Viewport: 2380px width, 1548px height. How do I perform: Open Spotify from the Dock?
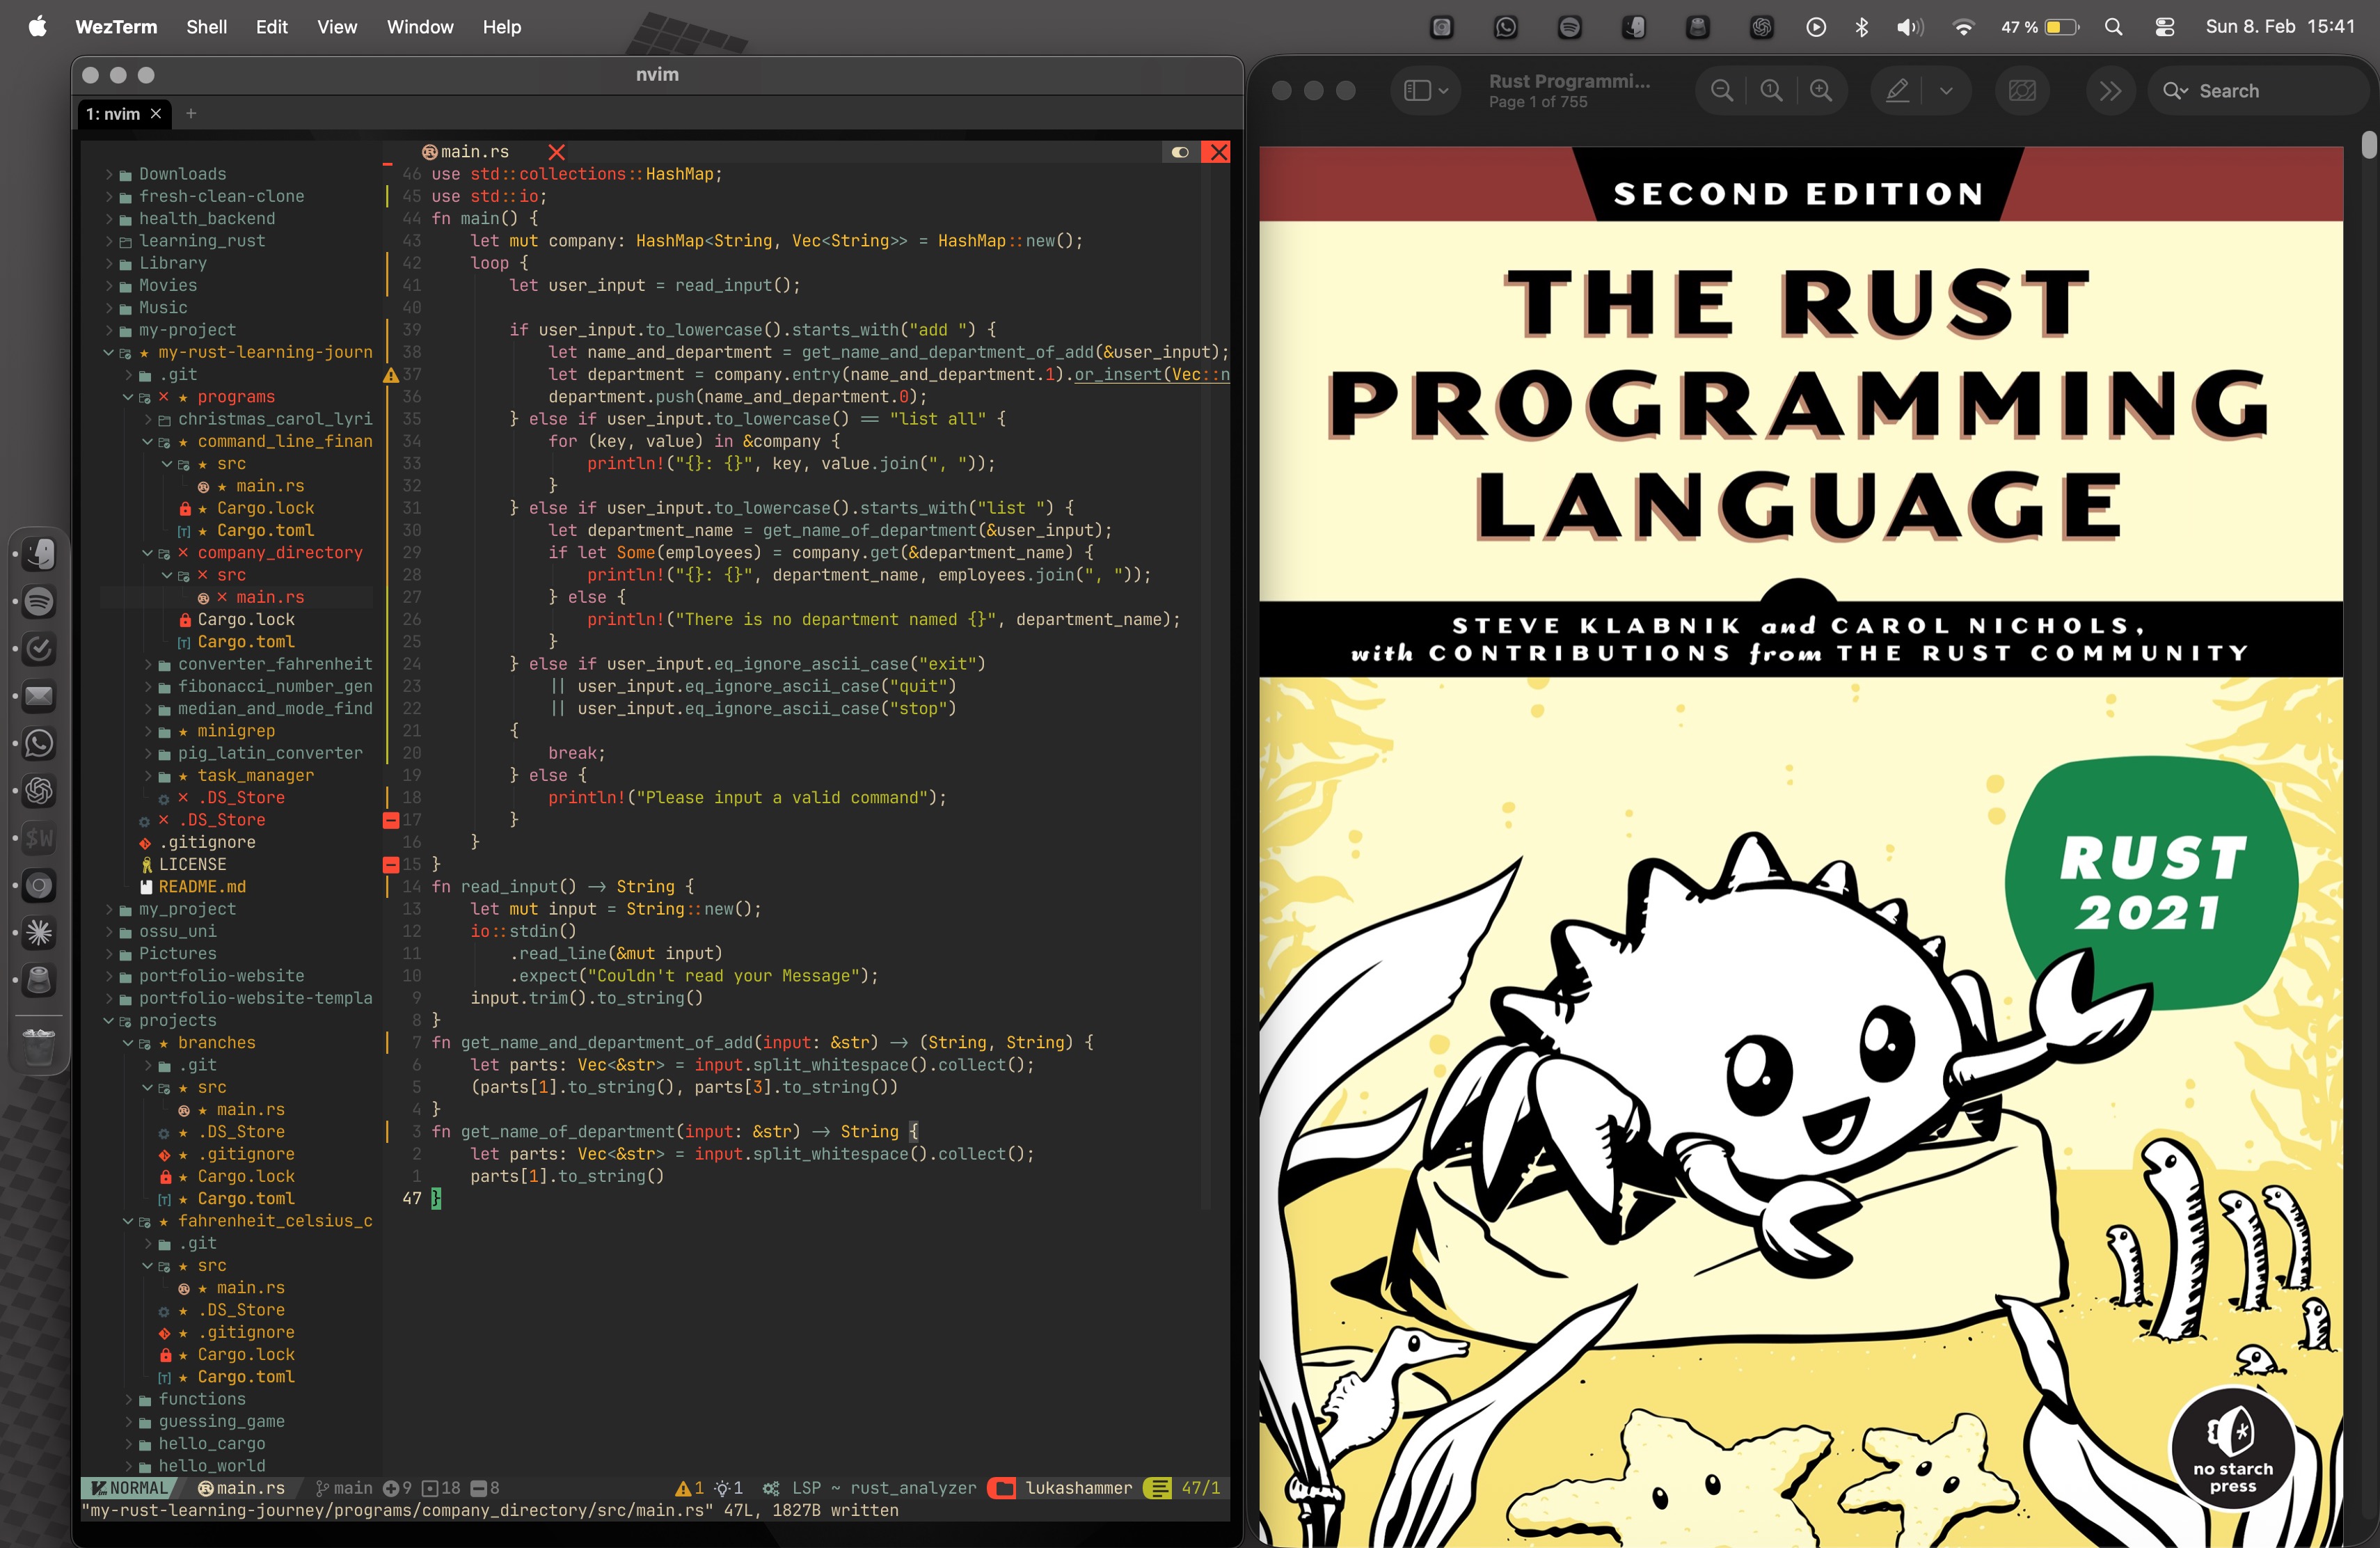point(39,601)
